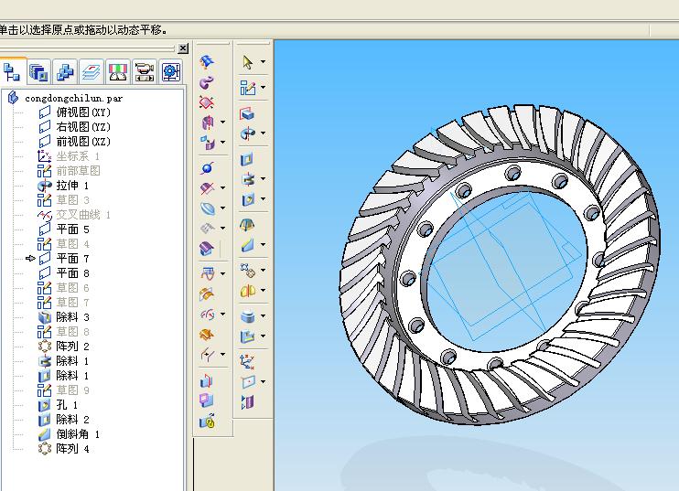Click the padlock part icon at the surfacing toolbar bottom

point(208,422)
